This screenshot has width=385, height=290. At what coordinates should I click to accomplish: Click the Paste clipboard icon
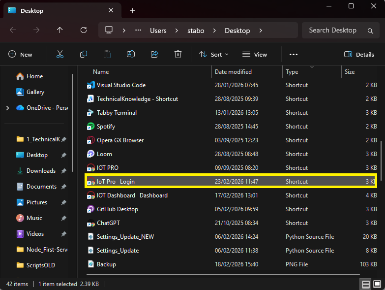coord(107,54)
